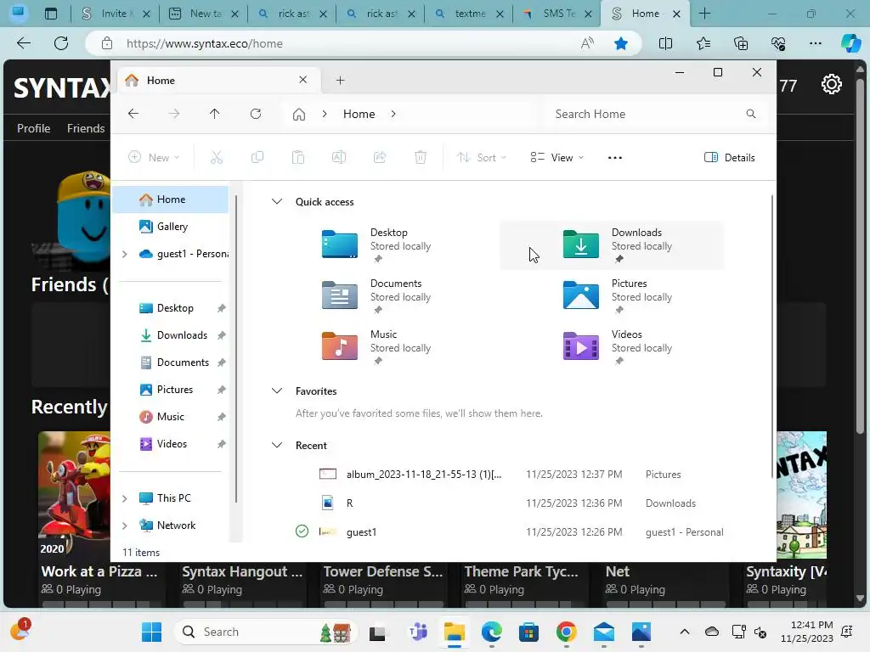Click the home icon in Explorer address bar
Screen dimensions: 870x652
pyautogui.click(x=299, y=115)
